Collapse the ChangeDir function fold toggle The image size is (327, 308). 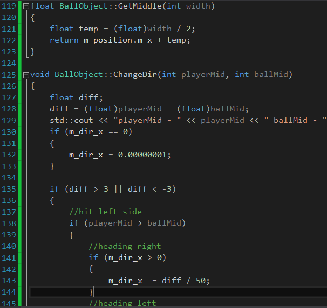[x=26, y=74]
